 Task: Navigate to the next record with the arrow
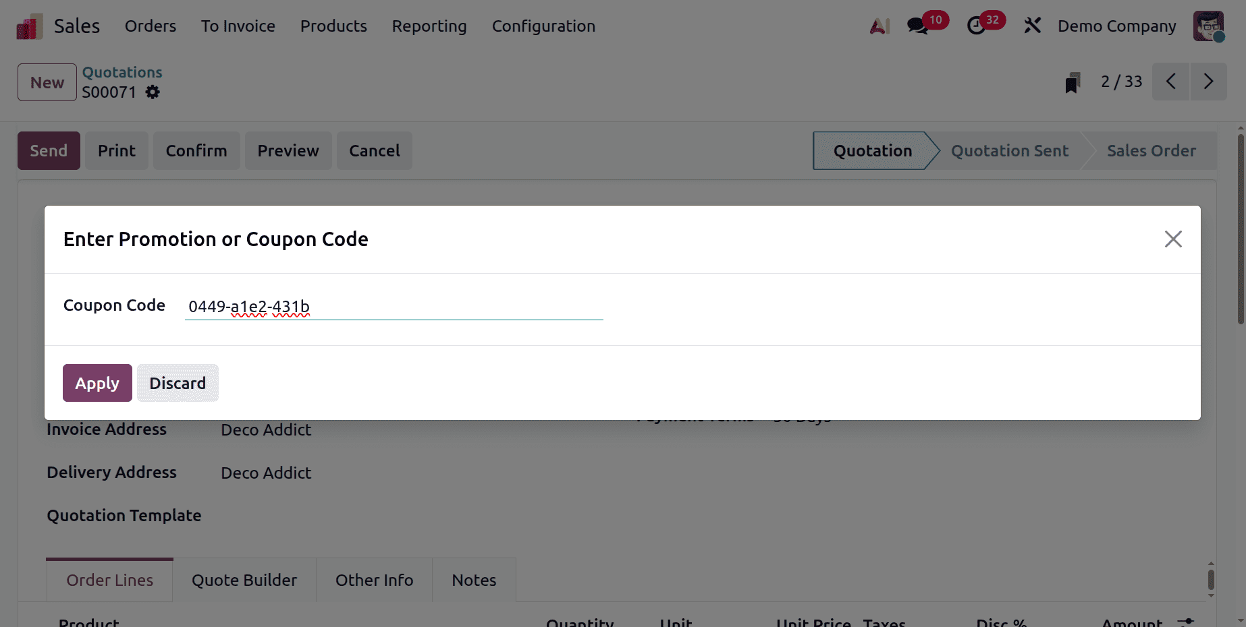pos(1208,81)
